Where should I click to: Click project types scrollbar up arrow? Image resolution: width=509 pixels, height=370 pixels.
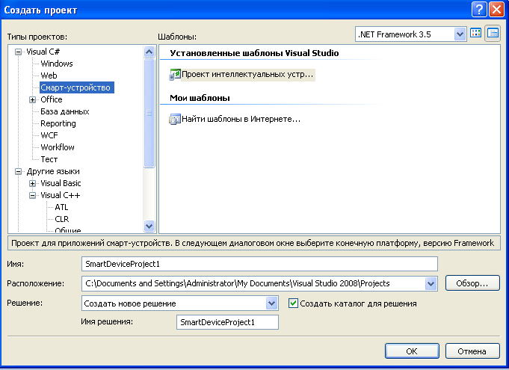149,52
